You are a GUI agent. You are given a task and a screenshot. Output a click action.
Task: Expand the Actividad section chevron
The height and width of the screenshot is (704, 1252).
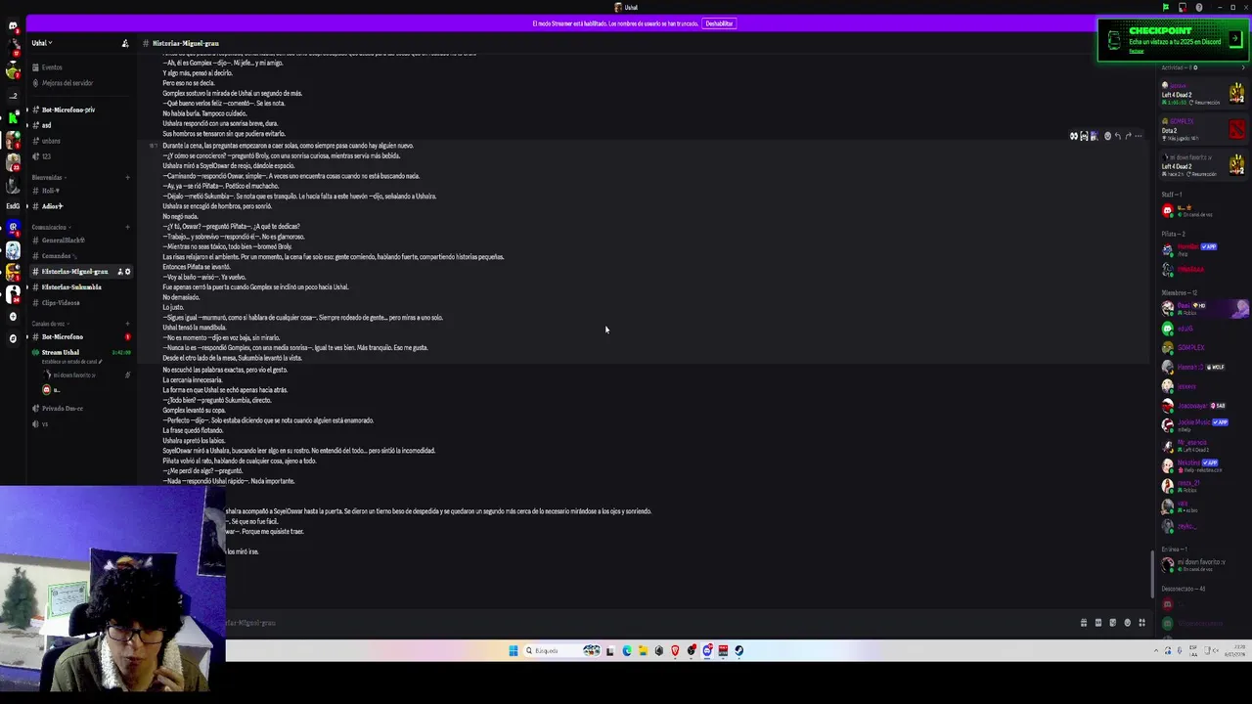point(1243,67)
